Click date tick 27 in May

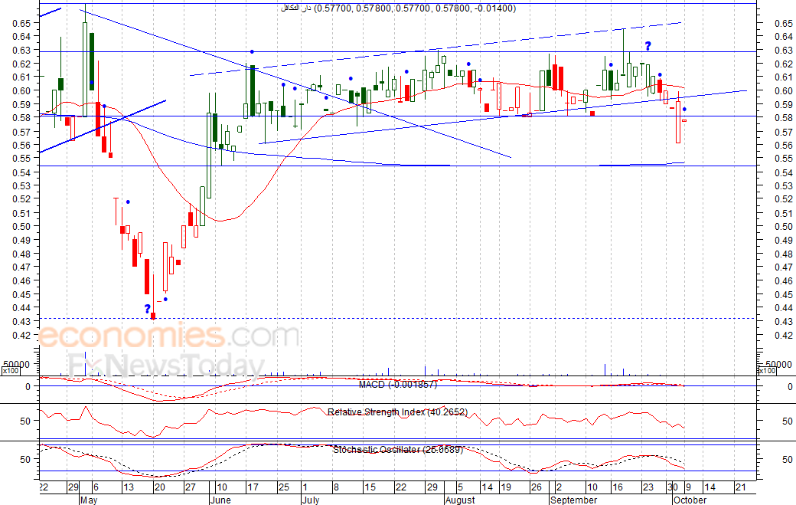pos(190,487)
